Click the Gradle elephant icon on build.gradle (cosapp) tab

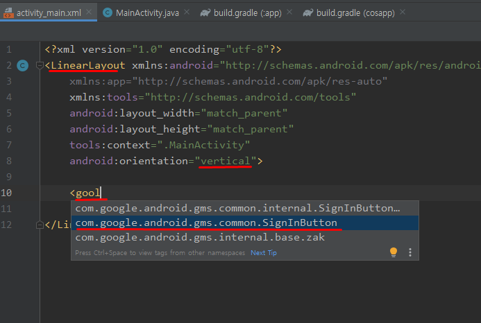click(308, 12)
